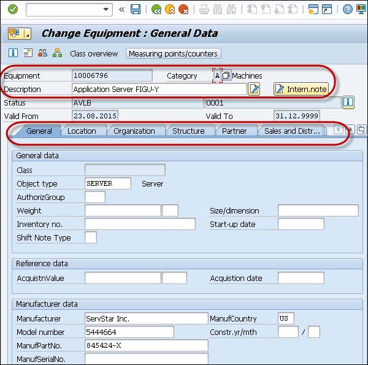Screen dimensions: 368x365
Task: Click the information icon in application toolbar
Action: (x=13, y=53)
